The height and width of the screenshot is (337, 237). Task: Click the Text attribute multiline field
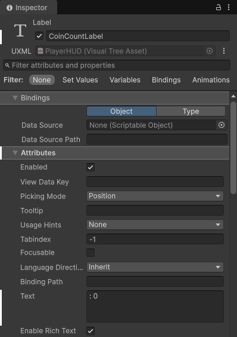click(x=155, y=307)
